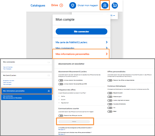Enable the Vin thematic toggle
This screenshot has height=136, width=155.
110,108
